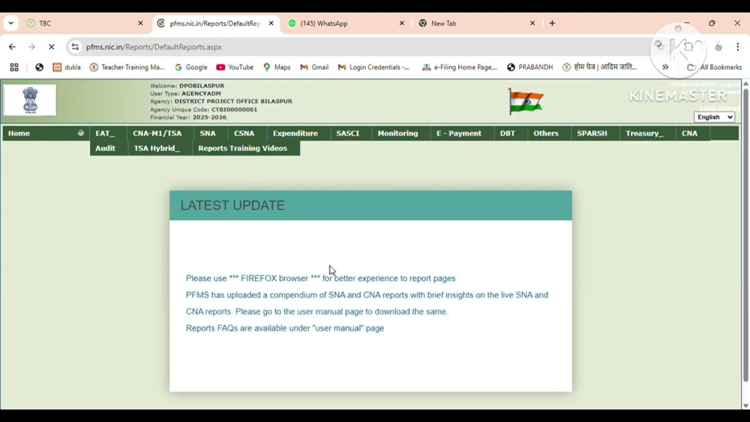The width and height of the screenshot is (750, 422).
Task: Open the English language dropdown
Action: click(714, 117)
